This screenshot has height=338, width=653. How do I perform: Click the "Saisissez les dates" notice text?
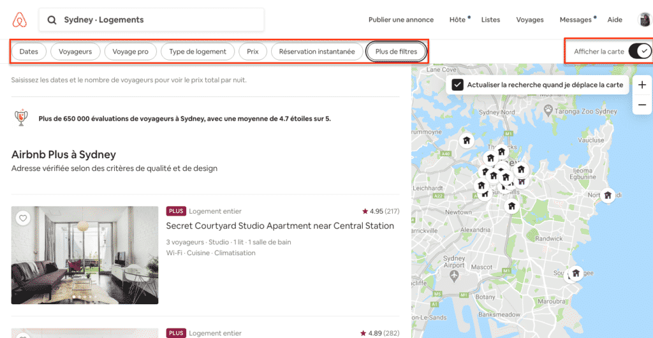click(129, 80)
